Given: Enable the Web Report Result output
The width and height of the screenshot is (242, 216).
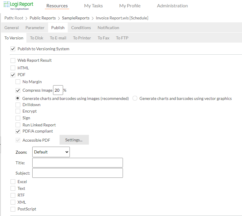Looking at the screenshot, I should [x=13, y=60].
